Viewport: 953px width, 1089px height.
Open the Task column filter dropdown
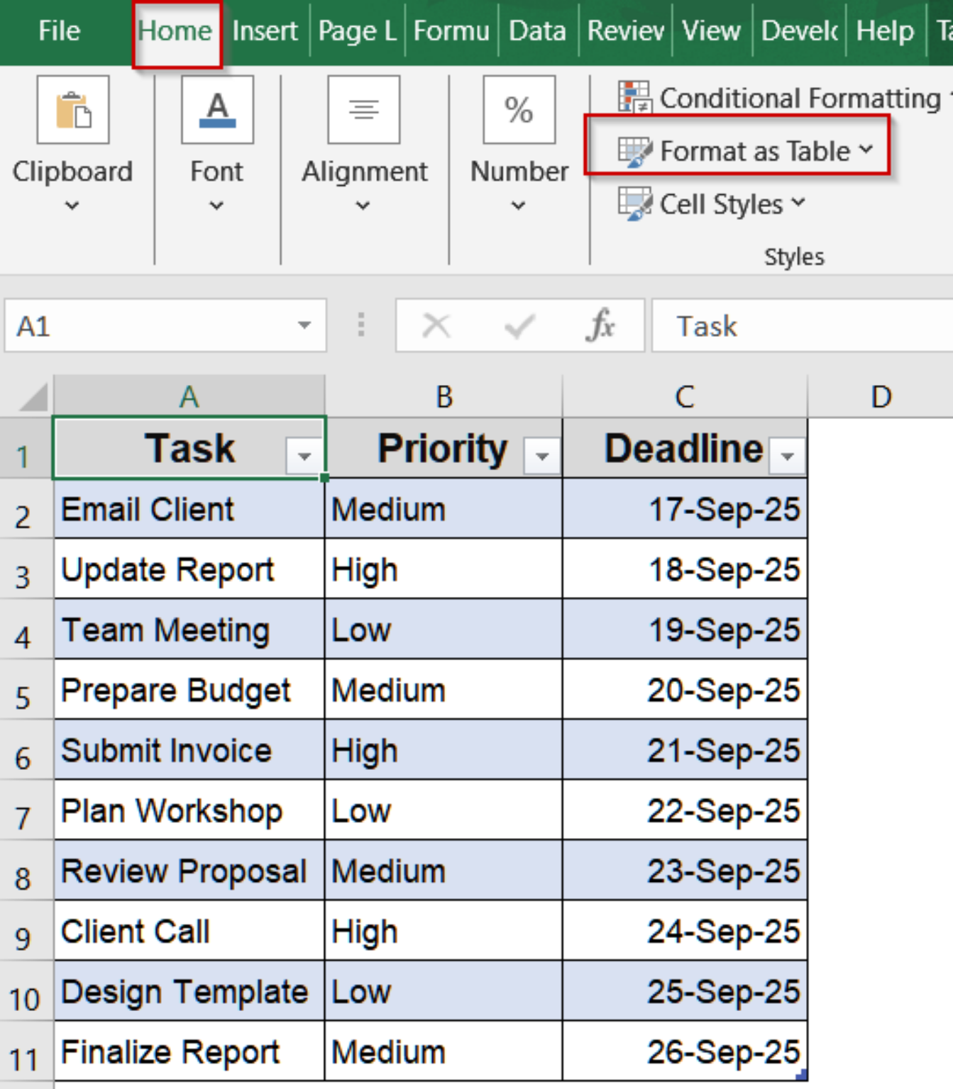[304, 456]
